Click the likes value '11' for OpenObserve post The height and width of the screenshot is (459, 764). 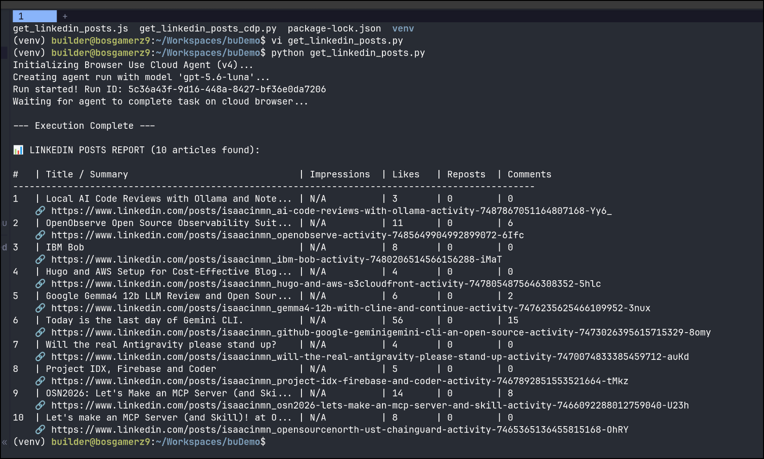(398, 223)
